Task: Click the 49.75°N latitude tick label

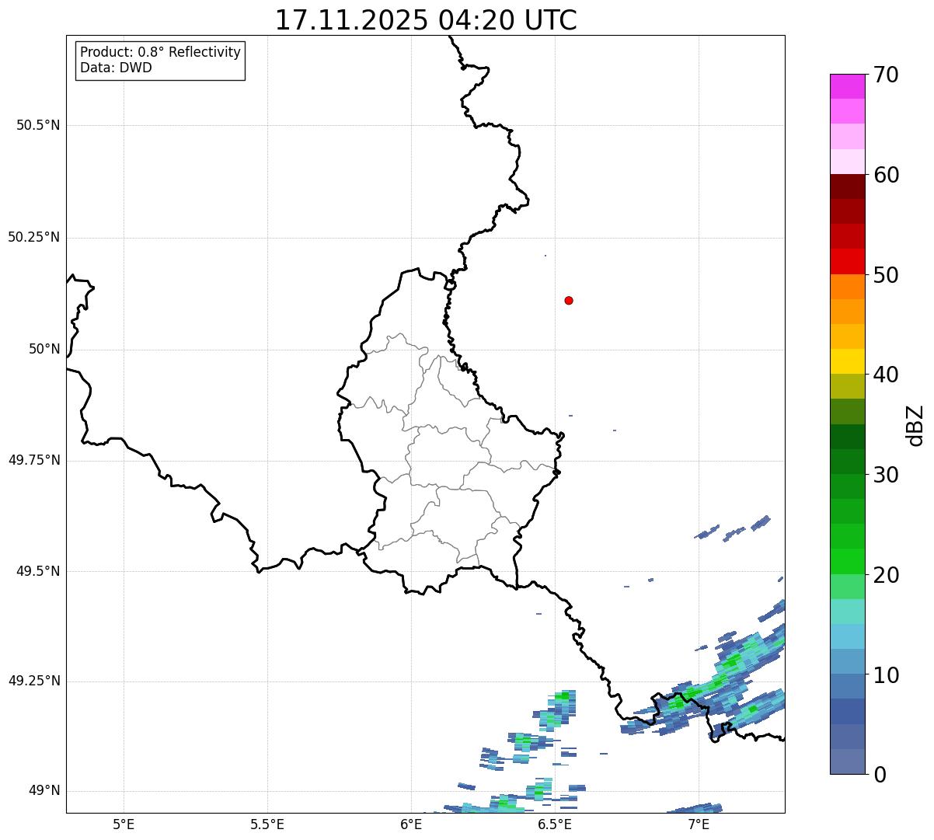Action: click(x=34, y=460)
